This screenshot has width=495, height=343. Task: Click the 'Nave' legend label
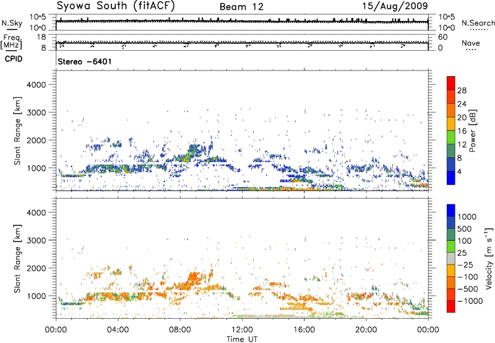click(x=471, y=43)
